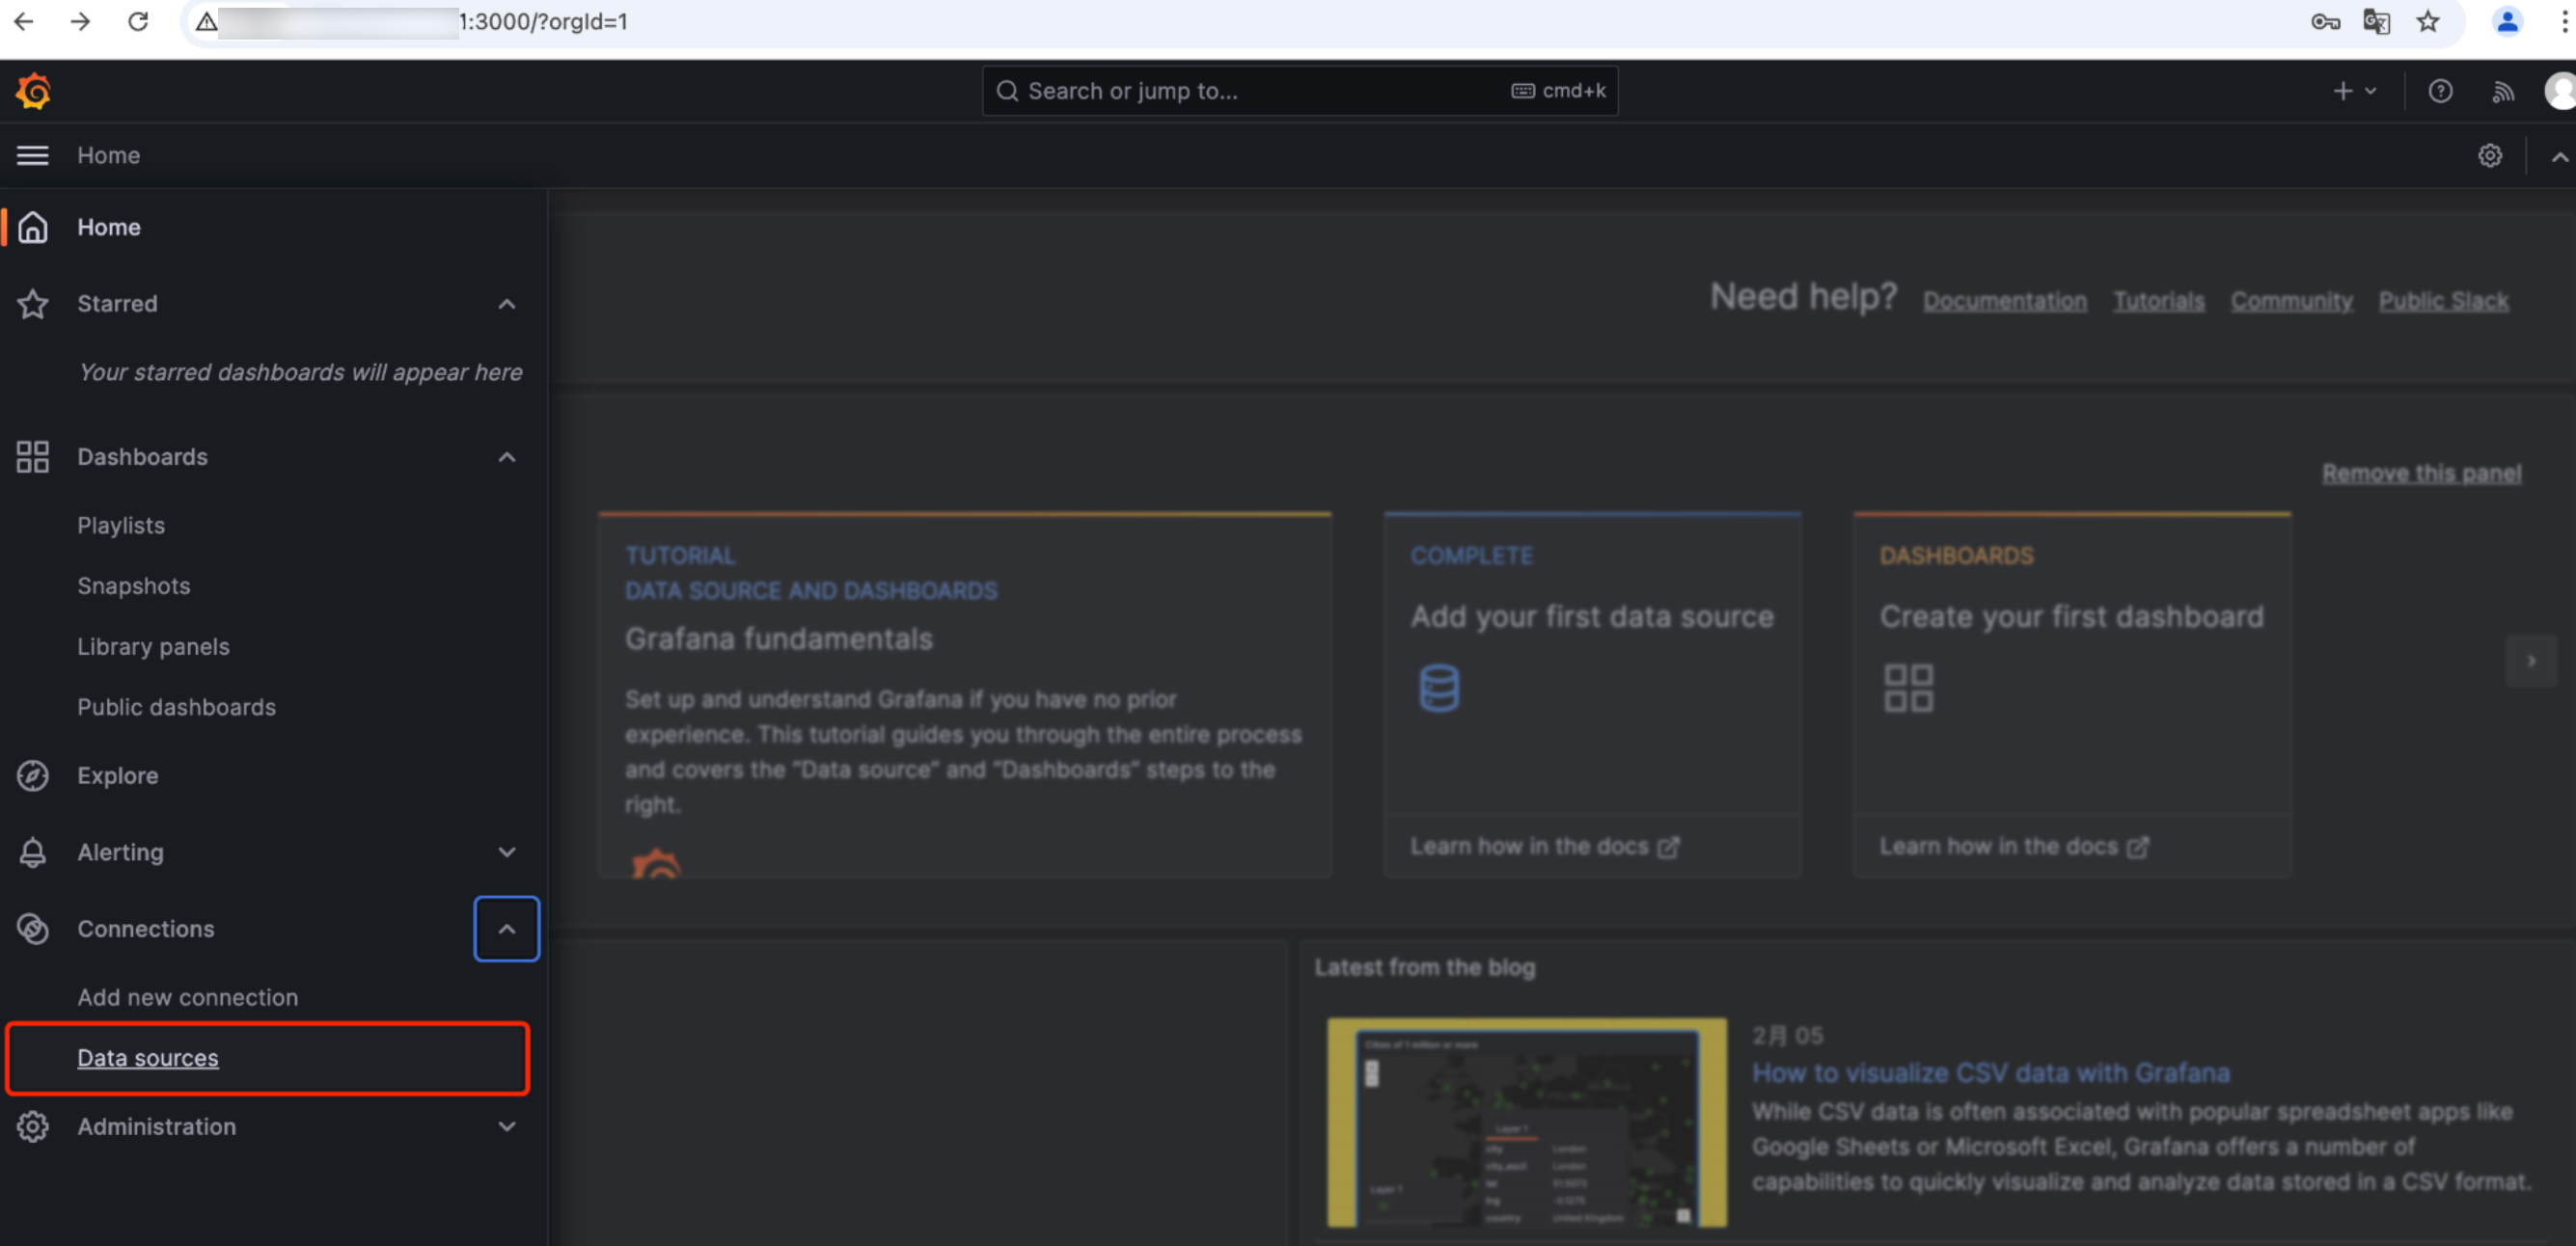The width and height of the screenshot is (2576, 1246).
Task: Select Library panels menu item
Action: 153,646
